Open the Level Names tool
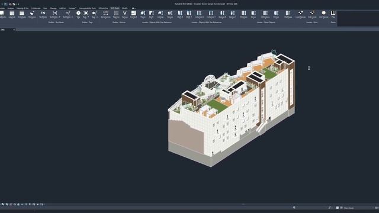 pos(300,14)
